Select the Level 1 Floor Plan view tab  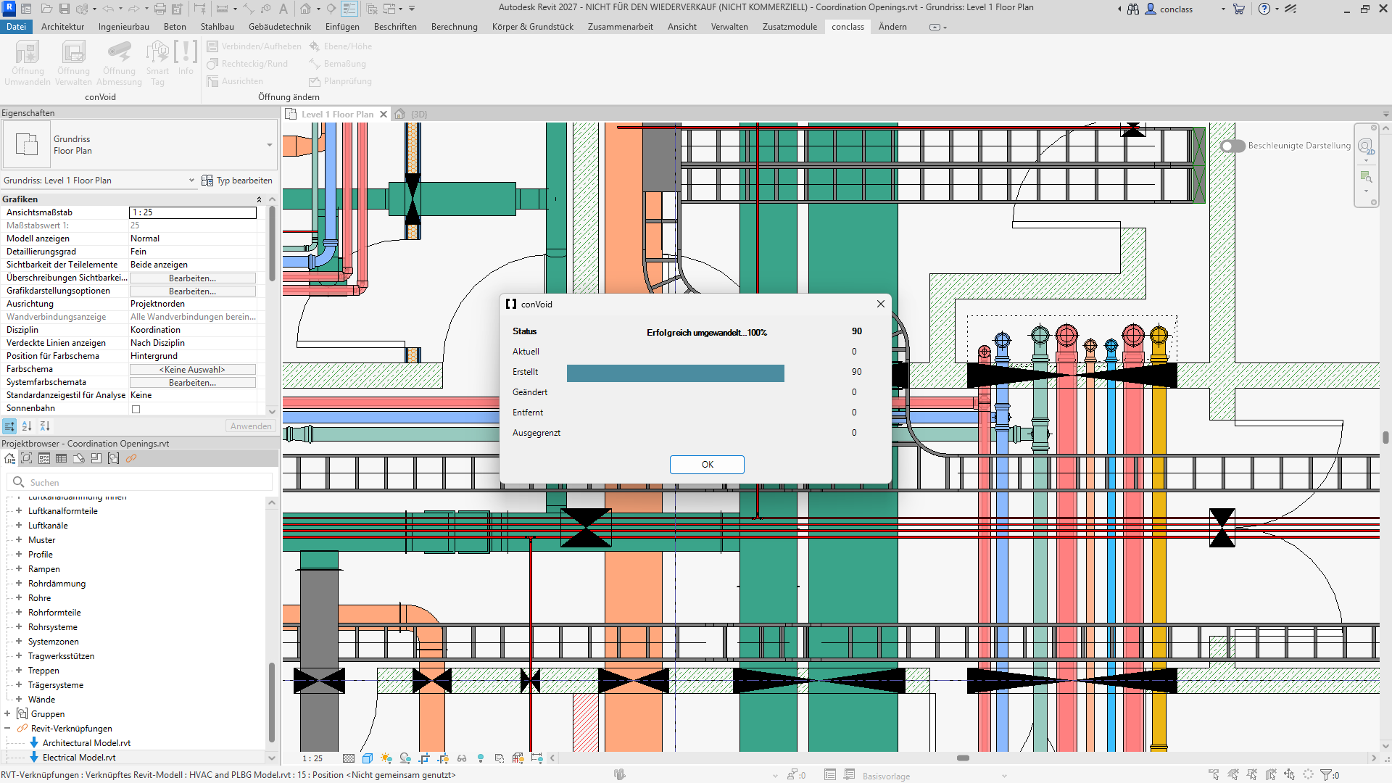tap(337, 115)
